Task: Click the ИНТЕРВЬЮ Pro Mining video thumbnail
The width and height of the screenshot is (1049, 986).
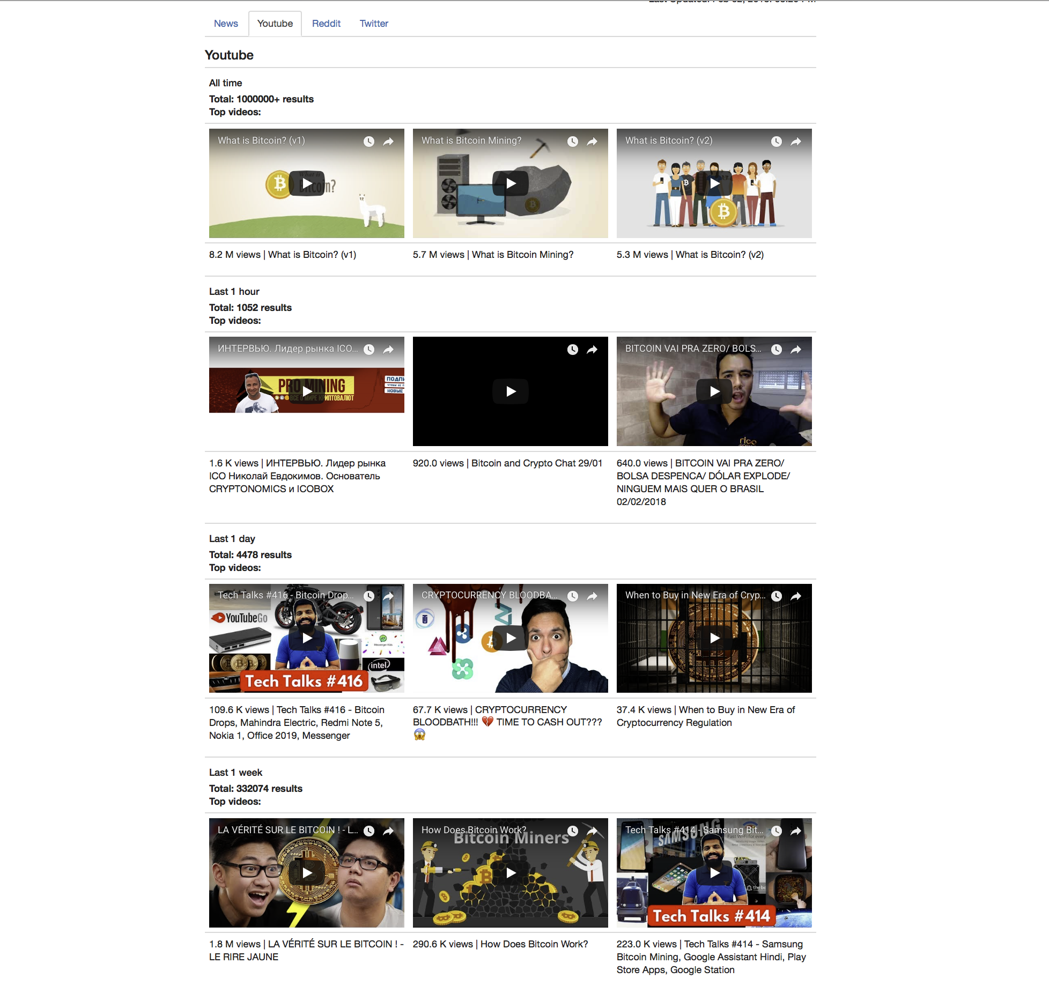Action: (307, 390)
